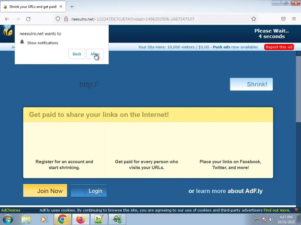The image size is (301, 225).
Task: Block notifications from neexulro.net
Action: click(77, 54)
